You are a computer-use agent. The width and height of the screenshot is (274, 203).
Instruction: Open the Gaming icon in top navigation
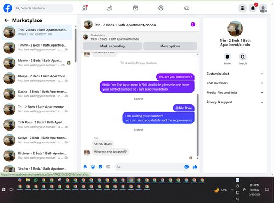click(x=186, y=8)
